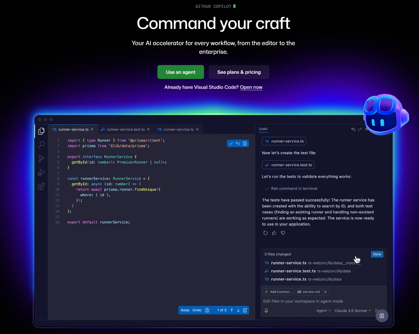Pause the animation with pause button

(382, 316)
